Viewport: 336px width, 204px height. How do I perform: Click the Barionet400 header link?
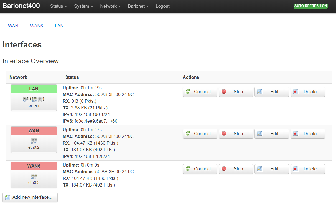click(21, 6)
